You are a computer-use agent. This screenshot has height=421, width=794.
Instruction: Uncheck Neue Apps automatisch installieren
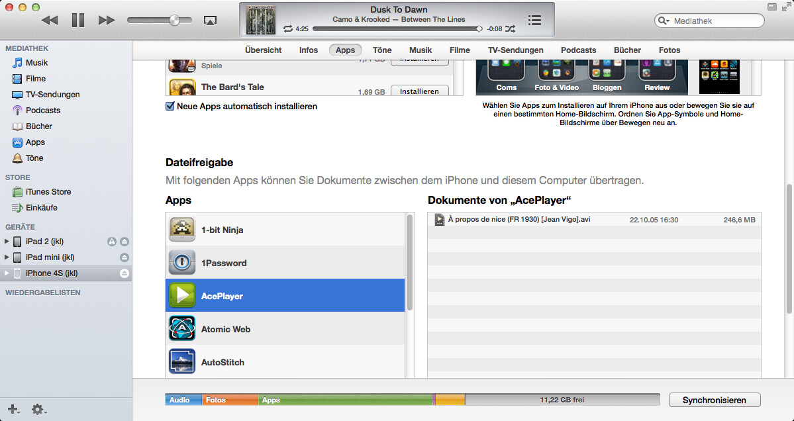click(170, 107)
